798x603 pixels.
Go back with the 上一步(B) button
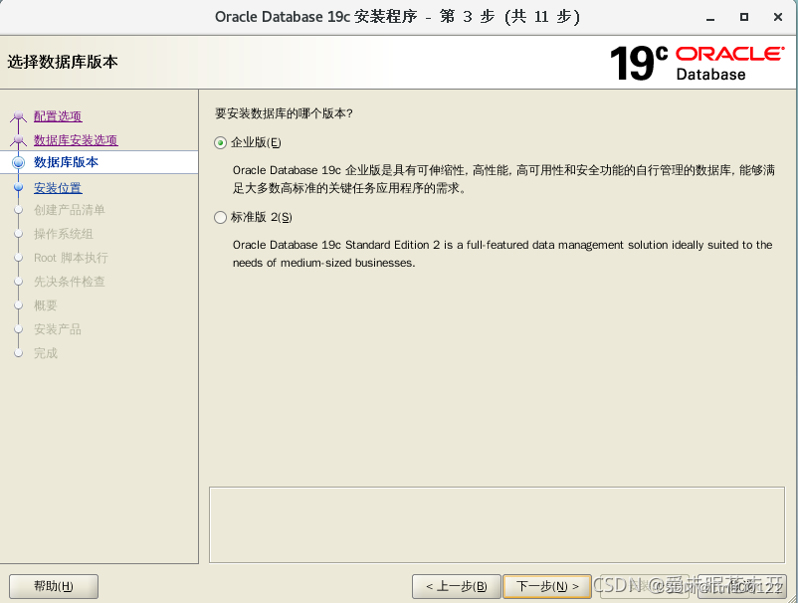coord(457,587)
